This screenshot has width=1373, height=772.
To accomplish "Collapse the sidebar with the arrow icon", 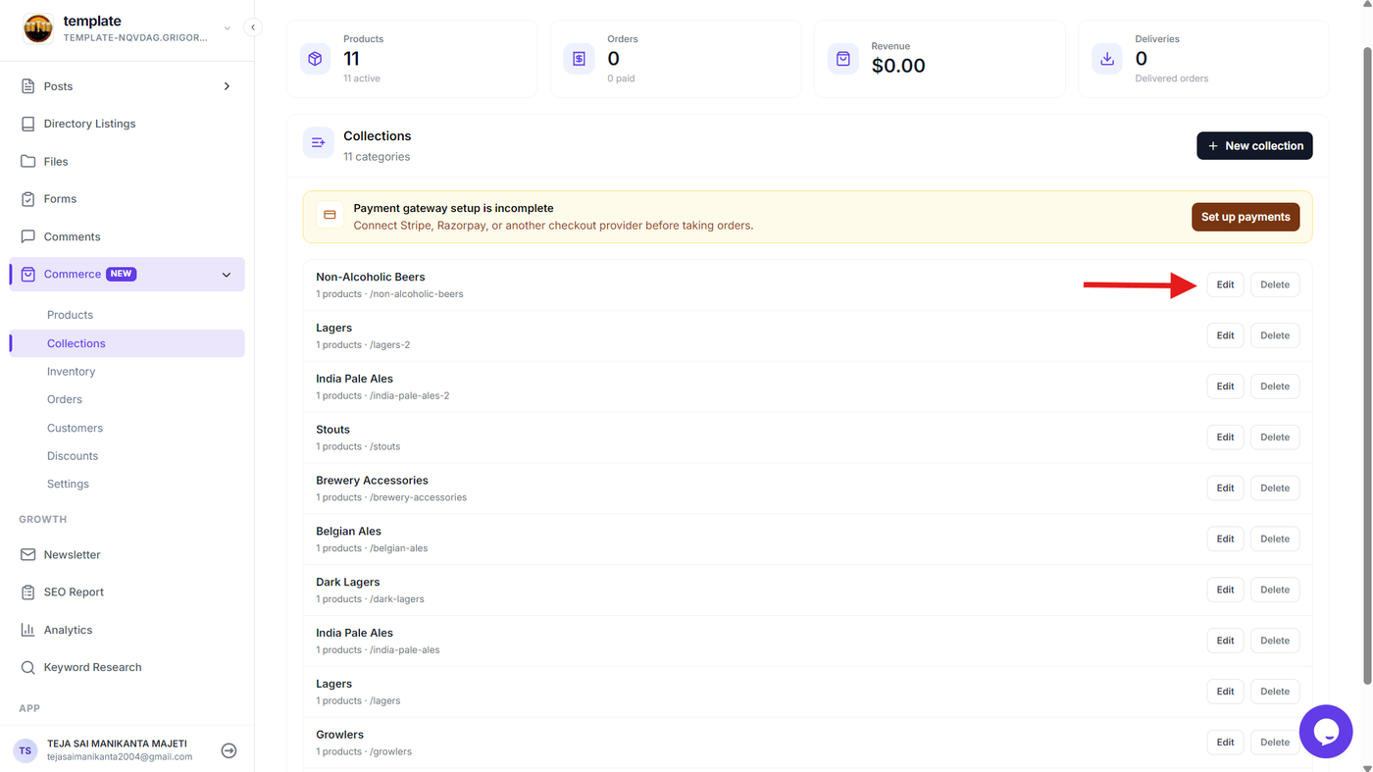I will tap(253, 27).
